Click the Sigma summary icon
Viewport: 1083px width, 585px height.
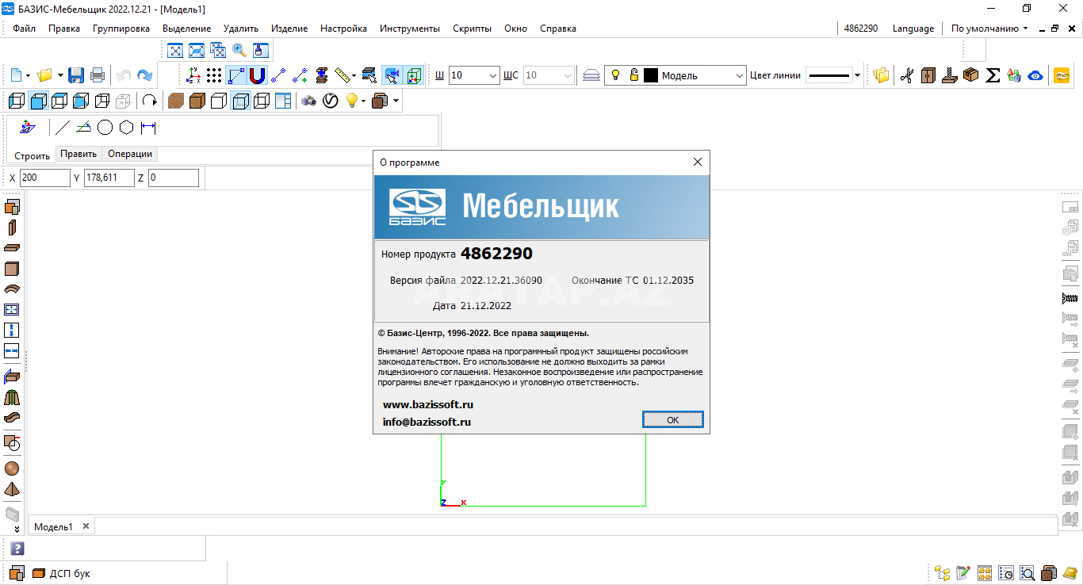pos(993,76)
